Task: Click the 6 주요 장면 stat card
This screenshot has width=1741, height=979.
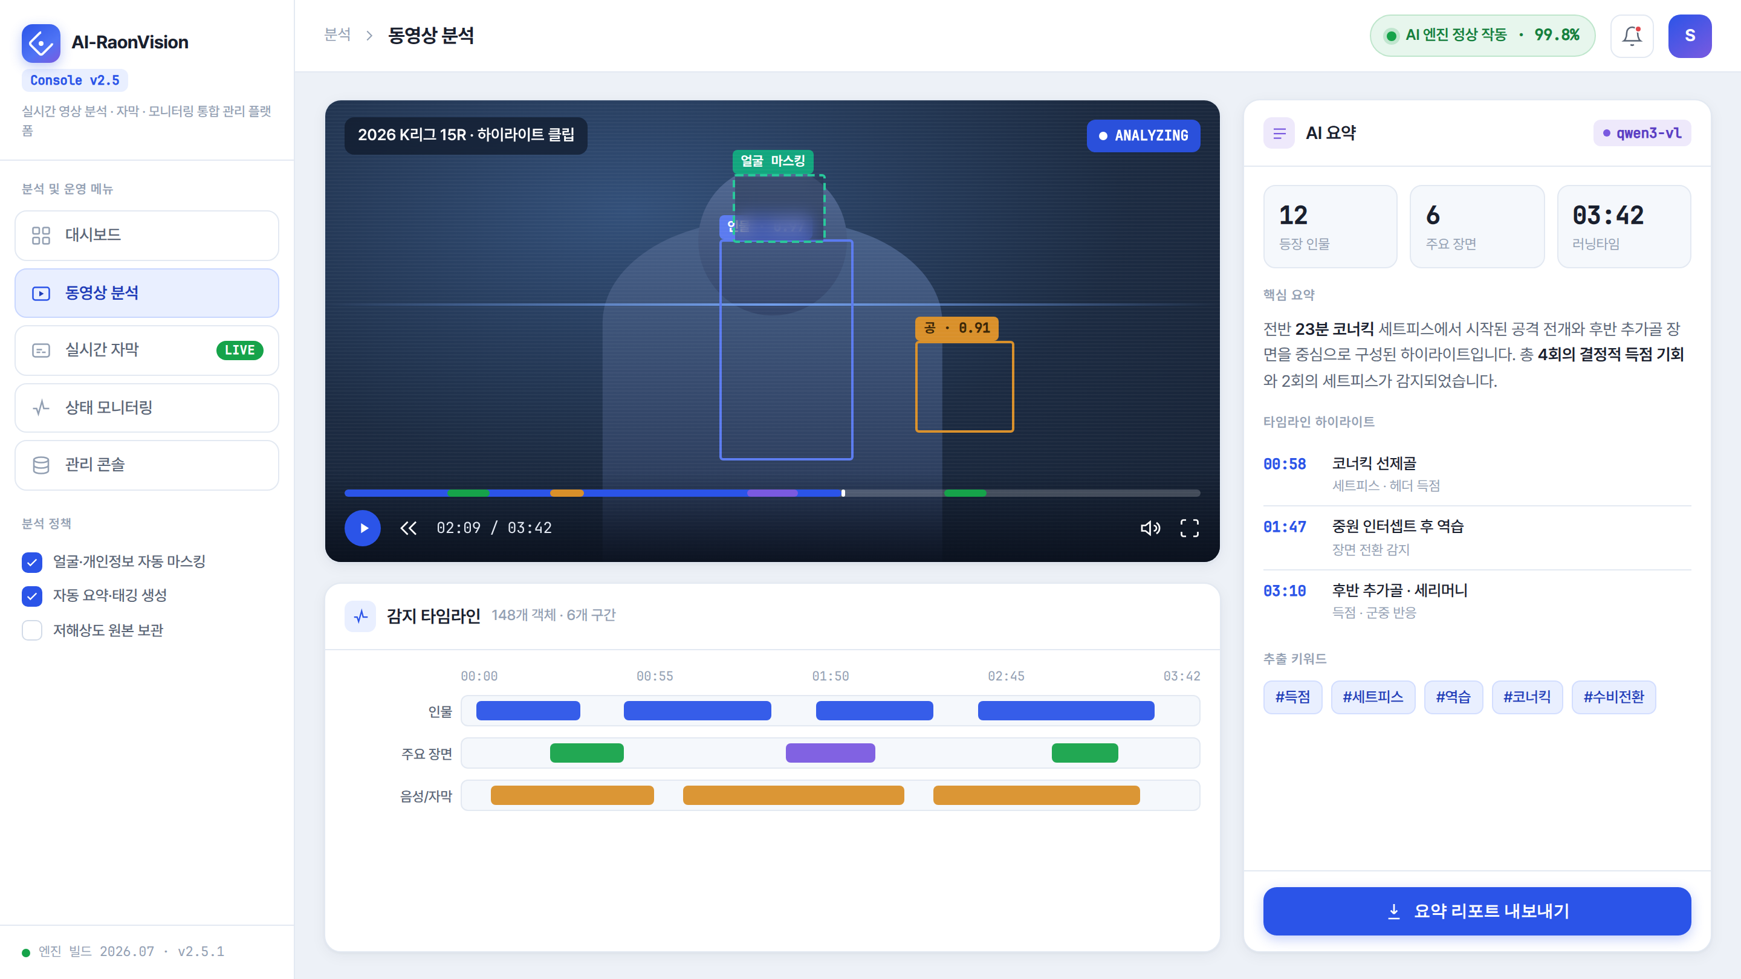Action: (x=1477, y=227)
